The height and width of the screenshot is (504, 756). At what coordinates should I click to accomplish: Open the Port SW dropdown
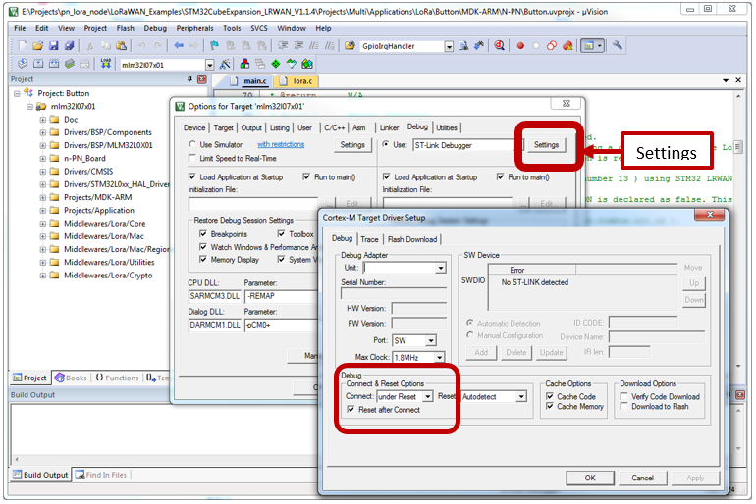(431, 341)
